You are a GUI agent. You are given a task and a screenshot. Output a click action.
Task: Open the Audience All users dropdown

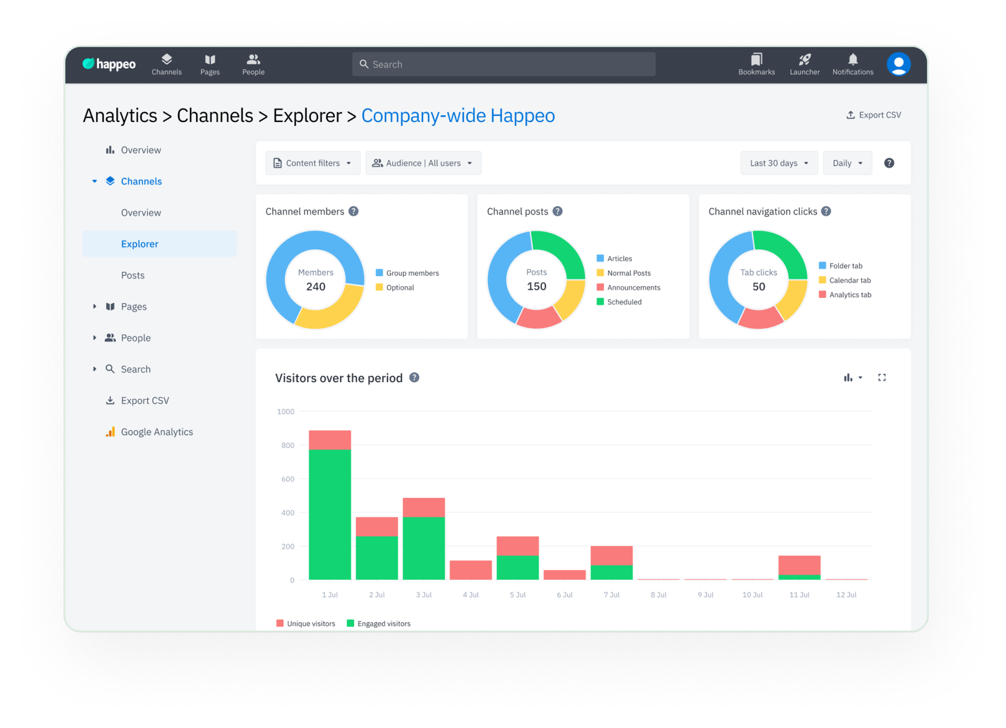423,163
